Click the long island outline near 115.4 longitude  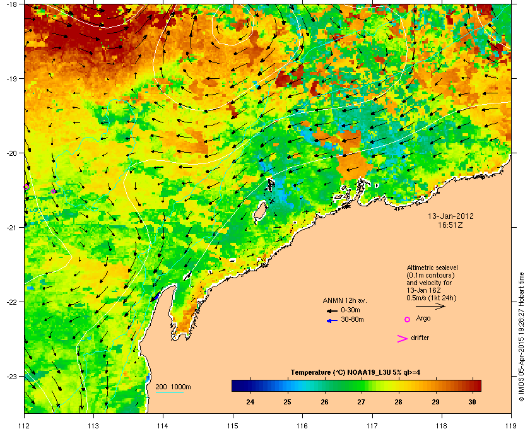(x=260, y=212)
